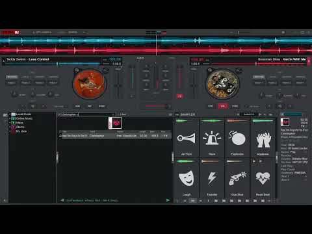312x234 pixels.
Task: Click the left deck CUE button
Action: [77, 106]
